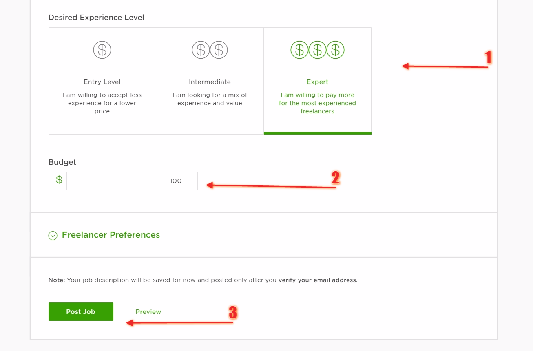Click the Expert triple dollar icon

pos(317,50)
